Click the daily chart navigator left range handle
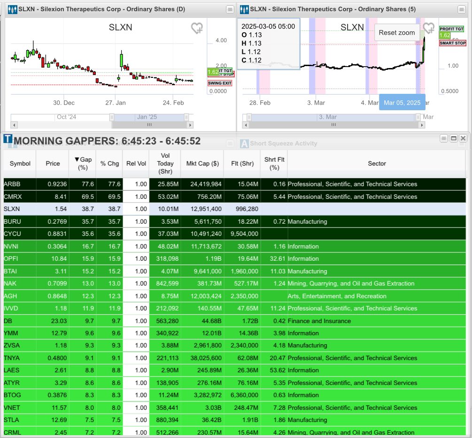This screenshot has width=472, height=438. (112, 117)
